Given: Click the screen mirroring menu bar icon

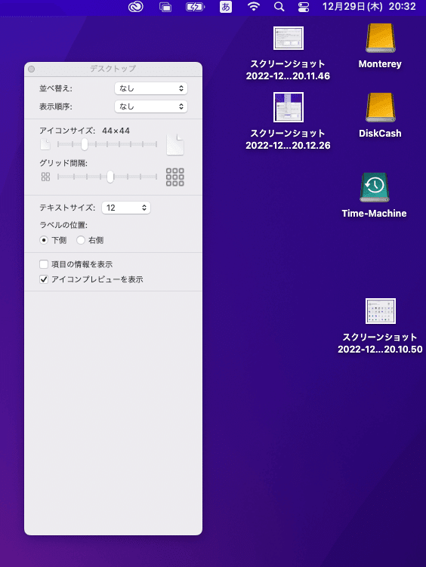Looking at the screenshot, I should pos(165,7).
